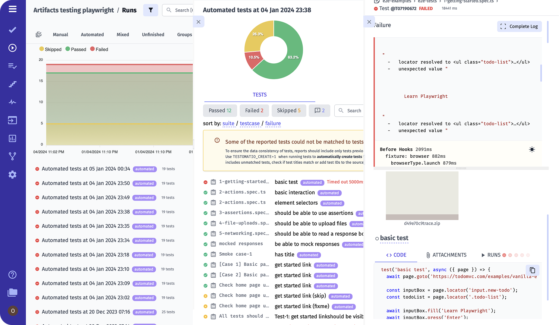Open the Runs play icon in sidebar

point(12,48)
